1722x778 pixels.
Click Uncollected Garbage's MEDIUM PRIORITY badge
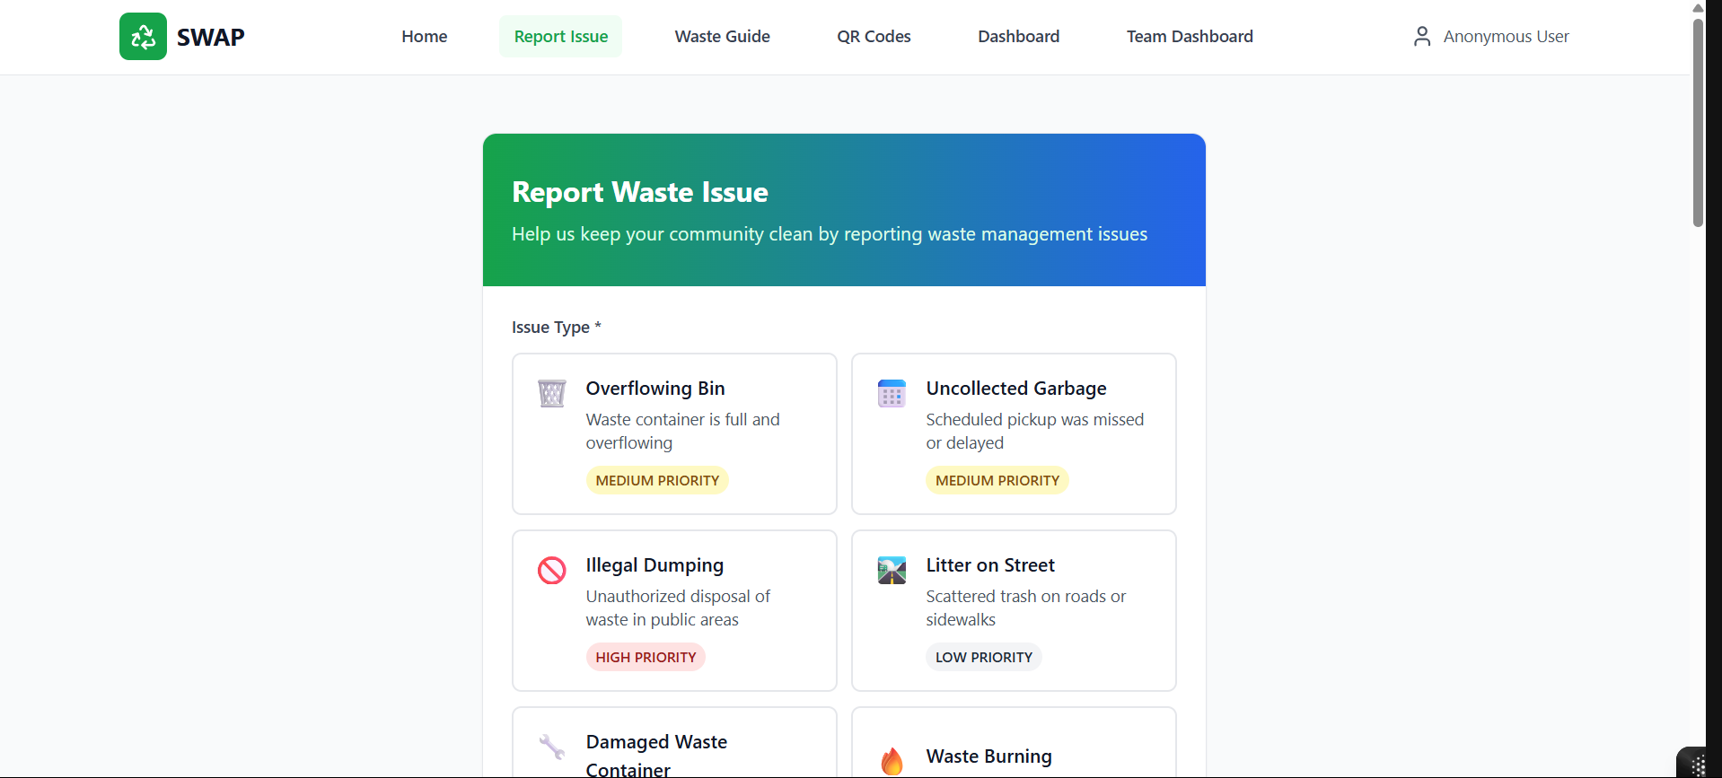[997, 481]
